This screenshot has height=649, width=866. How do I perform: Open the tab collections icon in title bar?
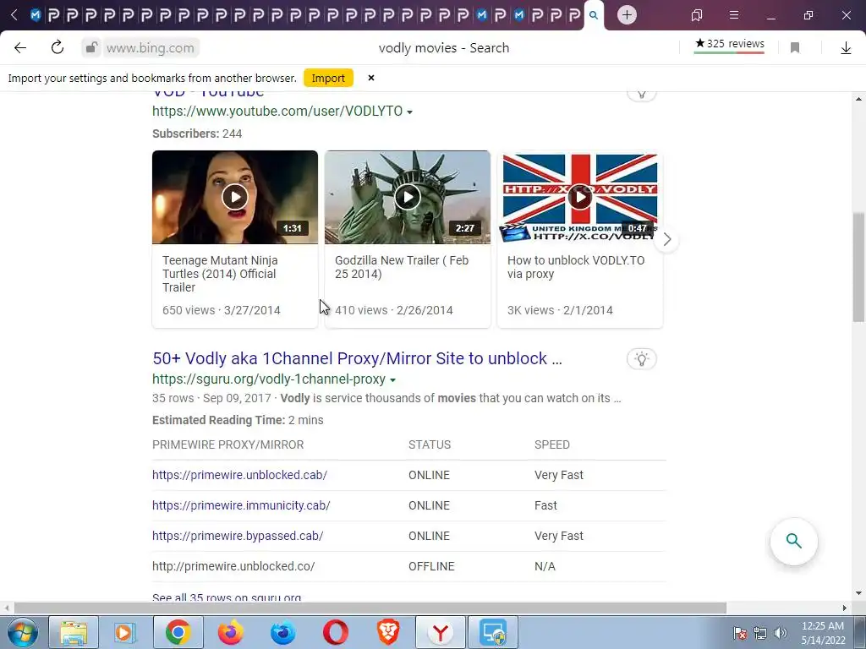[697, 15]
